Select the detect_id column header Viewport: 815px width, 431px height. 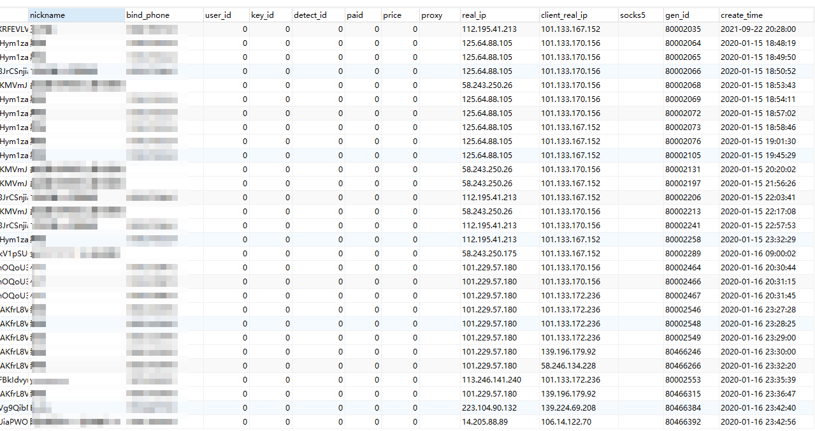(318, 15)
